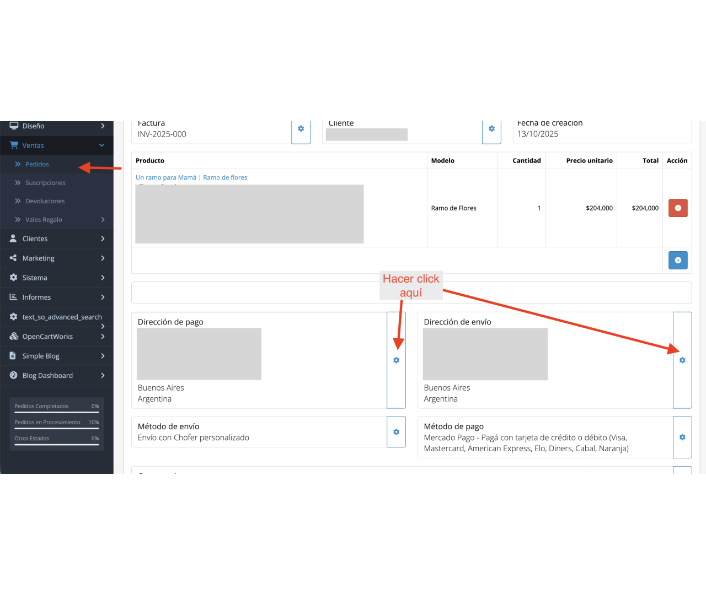
Task: Open Pedidos in the sidebar
Action: (x=37, y=164)
